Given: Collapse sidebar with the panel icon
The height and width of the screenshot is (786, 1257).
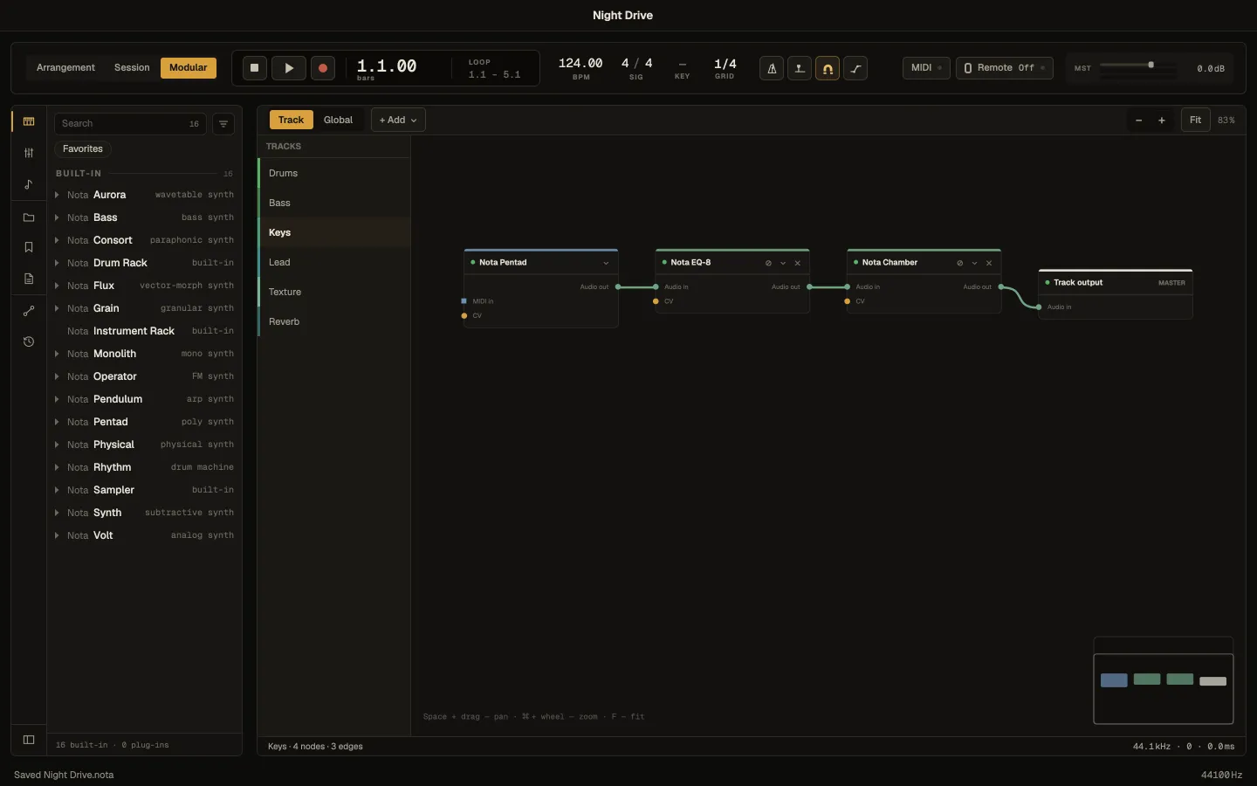Looking at the screenshot, I should (x=29, y=740).
